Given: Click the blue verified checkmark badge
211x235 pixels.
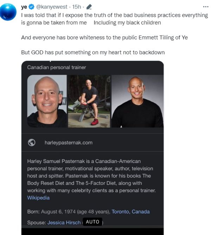Looking at the screenshot, I should click(31, 7).
